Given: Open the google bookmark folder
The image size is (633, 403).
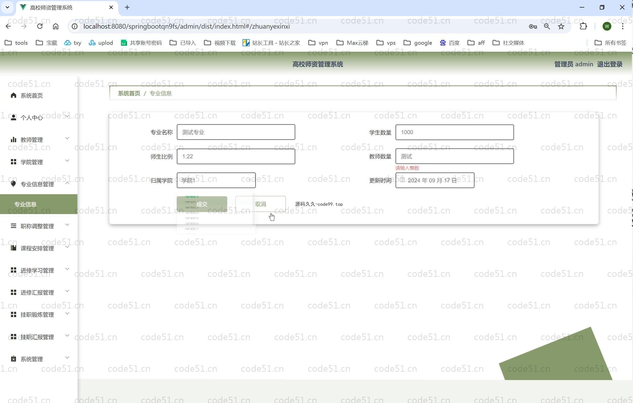Looking at the screenshot, I should [x=418, y=42].
